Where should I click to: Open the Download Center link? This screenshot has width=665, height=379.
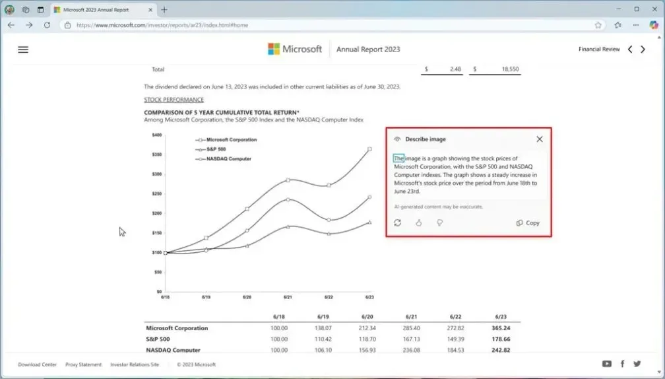click(37, 364)
